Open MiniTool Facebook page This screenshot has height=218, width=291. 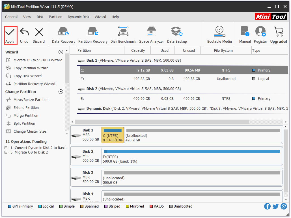coord(267,206)
